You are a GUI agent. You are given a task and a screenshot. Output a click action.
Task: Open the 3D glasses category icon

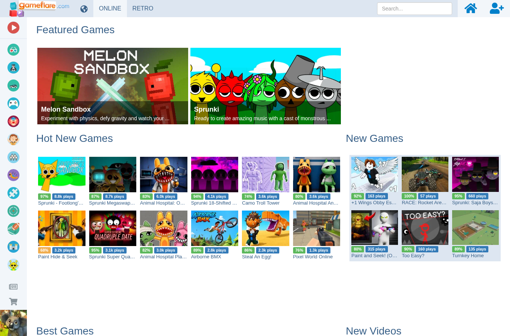[13, 50]
